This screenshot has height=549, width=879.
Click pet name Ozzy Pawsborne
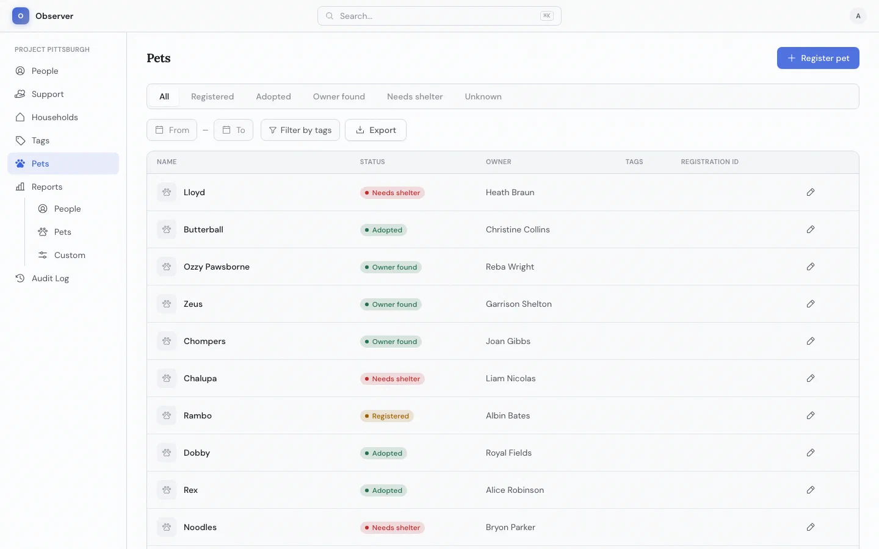pyautogui.click(x=217, y=267)
